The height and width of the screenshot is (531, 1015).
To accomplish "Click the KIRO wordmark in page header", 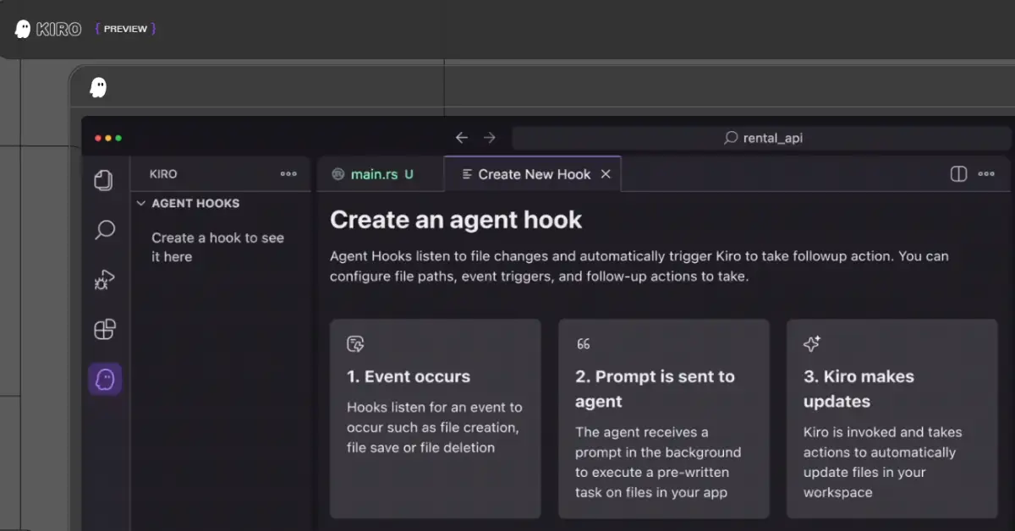I will [59, 29].
